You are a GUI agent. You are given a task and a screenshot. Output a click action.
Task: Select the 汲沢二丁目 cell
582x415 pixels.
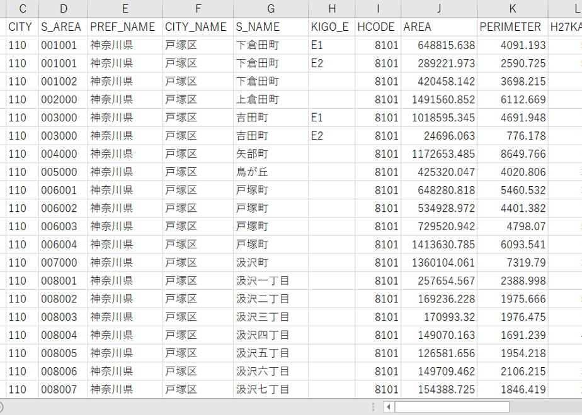(x=271, y=299)
